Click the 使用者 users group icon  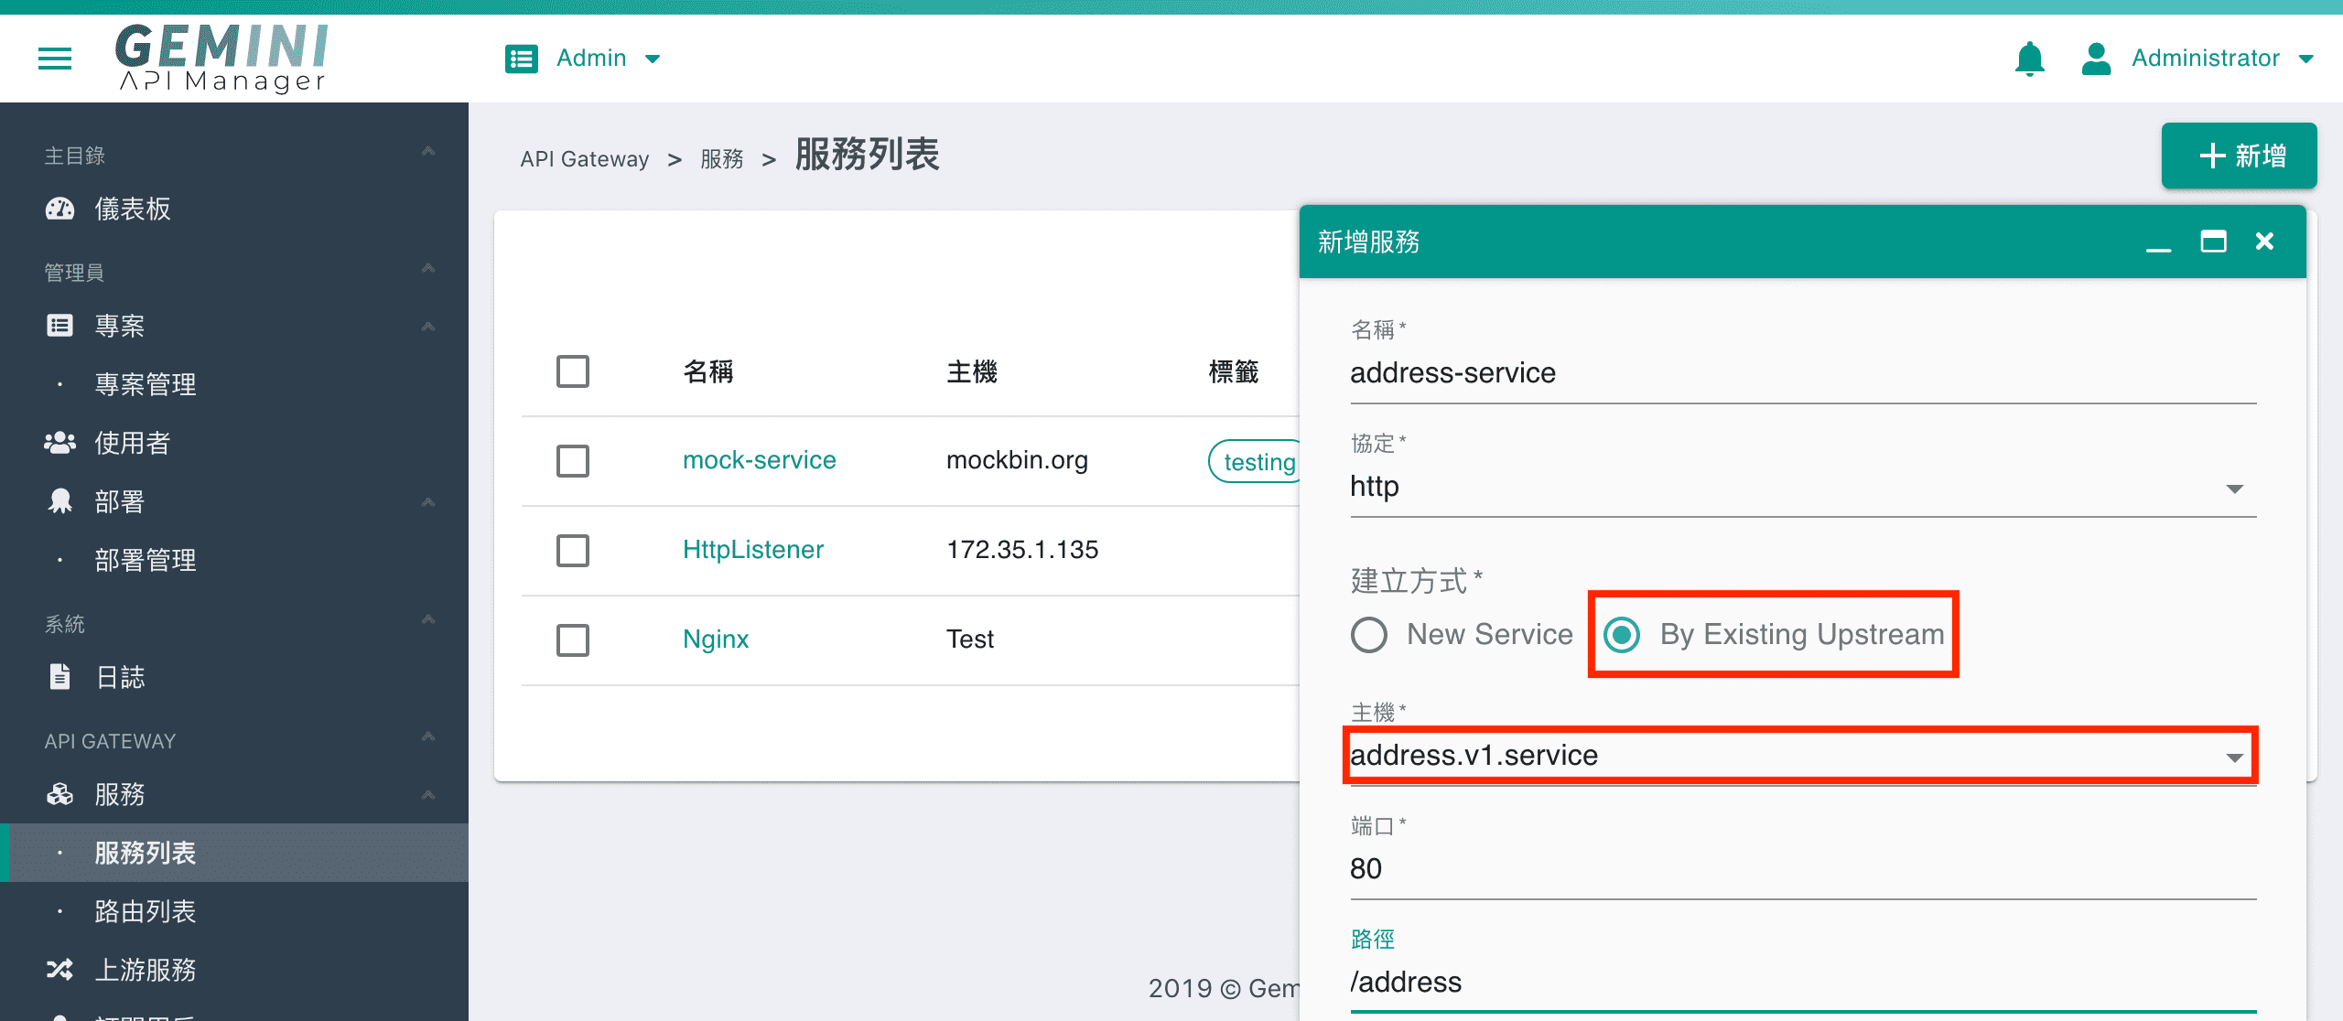[60, 443]
